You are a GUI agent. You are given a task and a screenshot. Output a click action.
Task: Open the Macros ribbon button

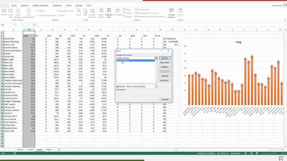pos(180,13)
